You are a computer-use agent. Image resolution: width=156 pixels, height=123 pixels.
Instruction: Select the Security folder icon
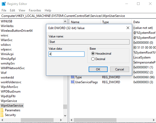(x=2, y=115)
